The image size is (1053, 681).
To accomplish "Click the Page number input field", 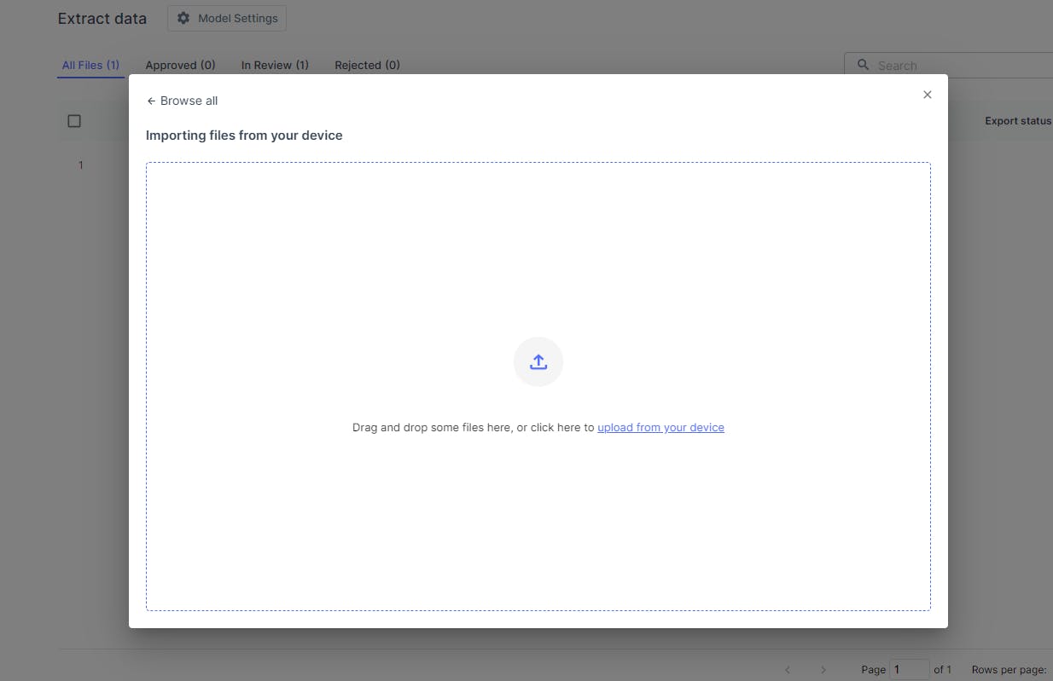I will [x=910, y=670].
